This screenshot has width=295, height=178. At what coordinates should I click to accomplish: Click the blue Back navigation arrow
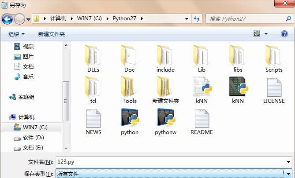click(7, 19)
